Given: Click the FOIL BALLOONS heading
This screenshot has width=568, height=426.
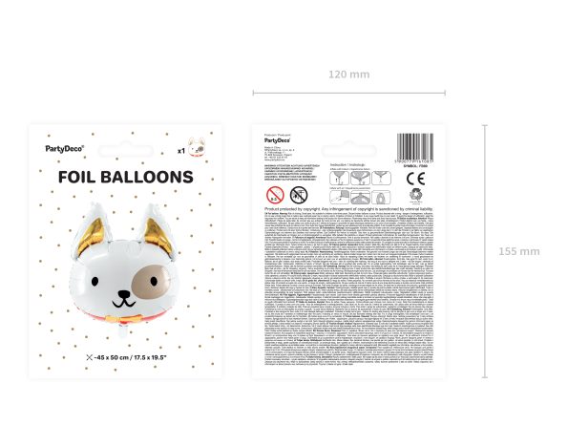Looking at the screenshot, I should (x=126, y=177).
